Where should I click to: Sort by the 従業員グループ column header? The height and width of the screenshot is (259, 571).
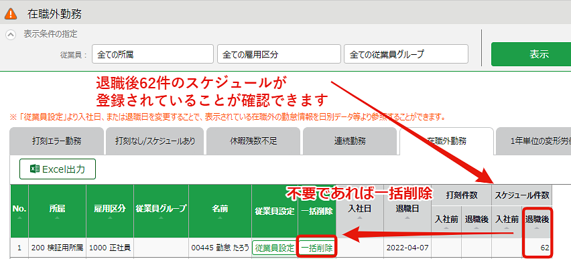point(161,211)
